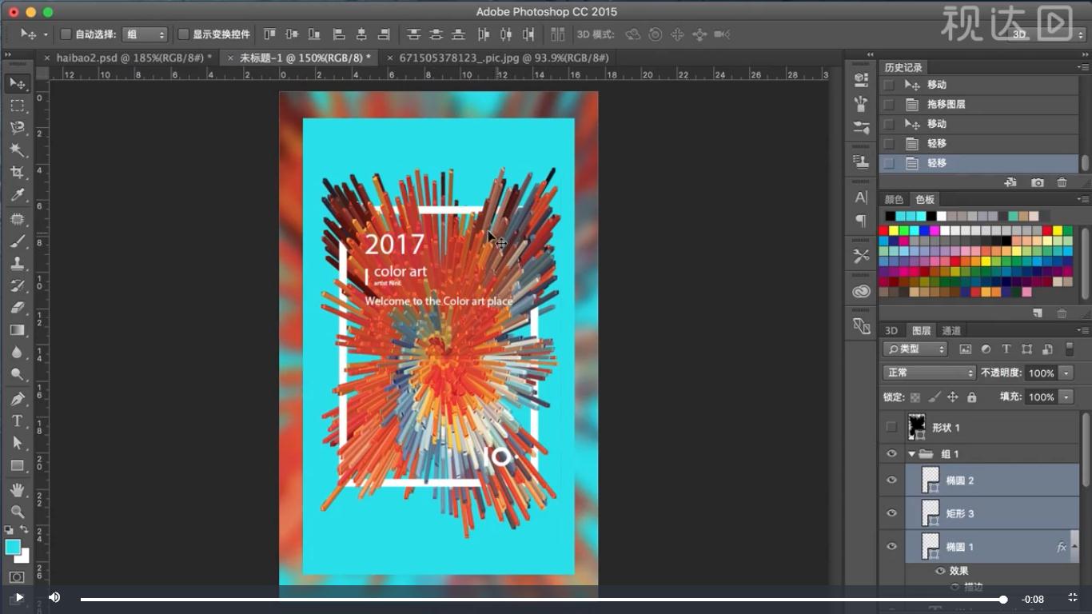Select the Eraser tool
The image size is (1092, 614).
tap(17, 308)
